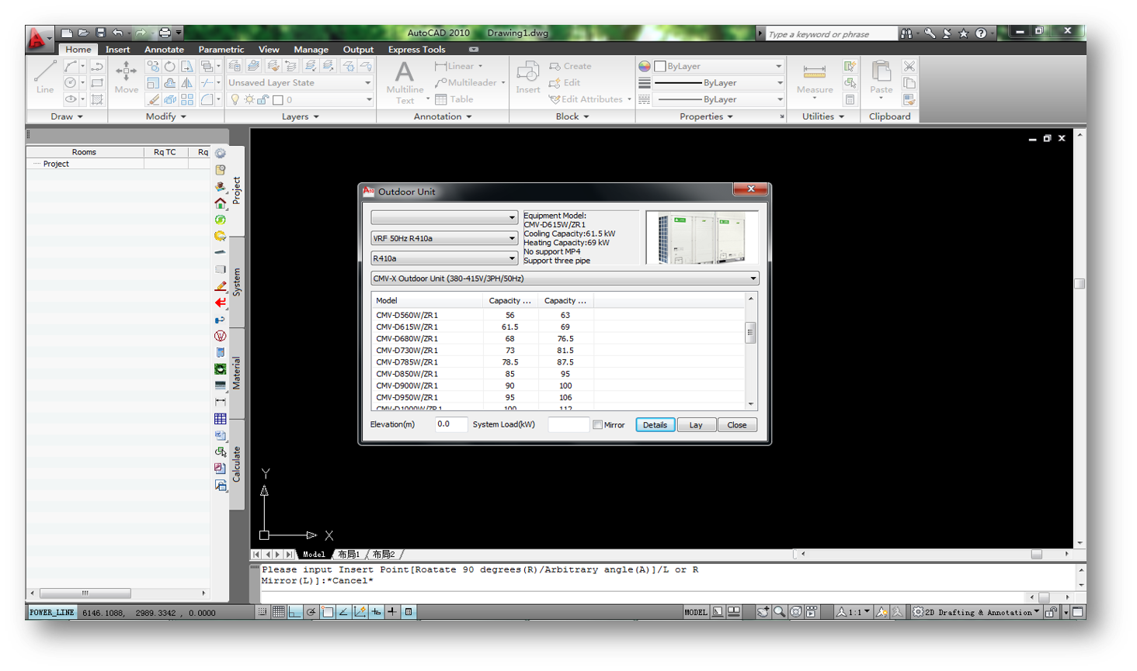
Task: Expand the Modify panel
Action: coord(166,116)
